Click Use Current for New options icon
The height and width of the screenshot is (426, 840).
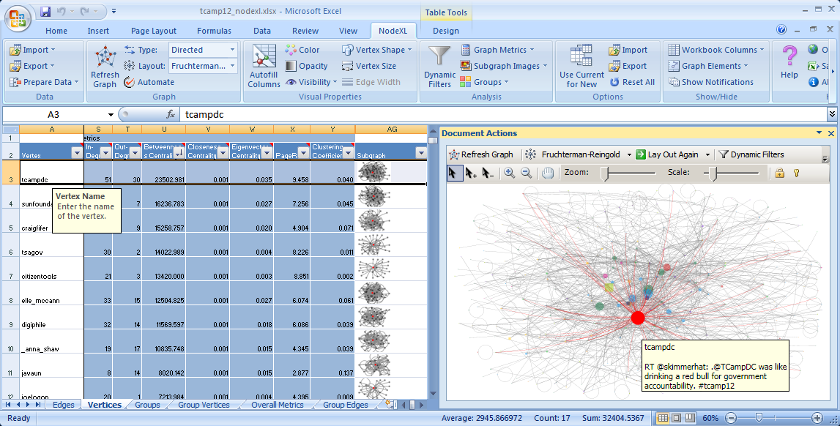(581, 66)
